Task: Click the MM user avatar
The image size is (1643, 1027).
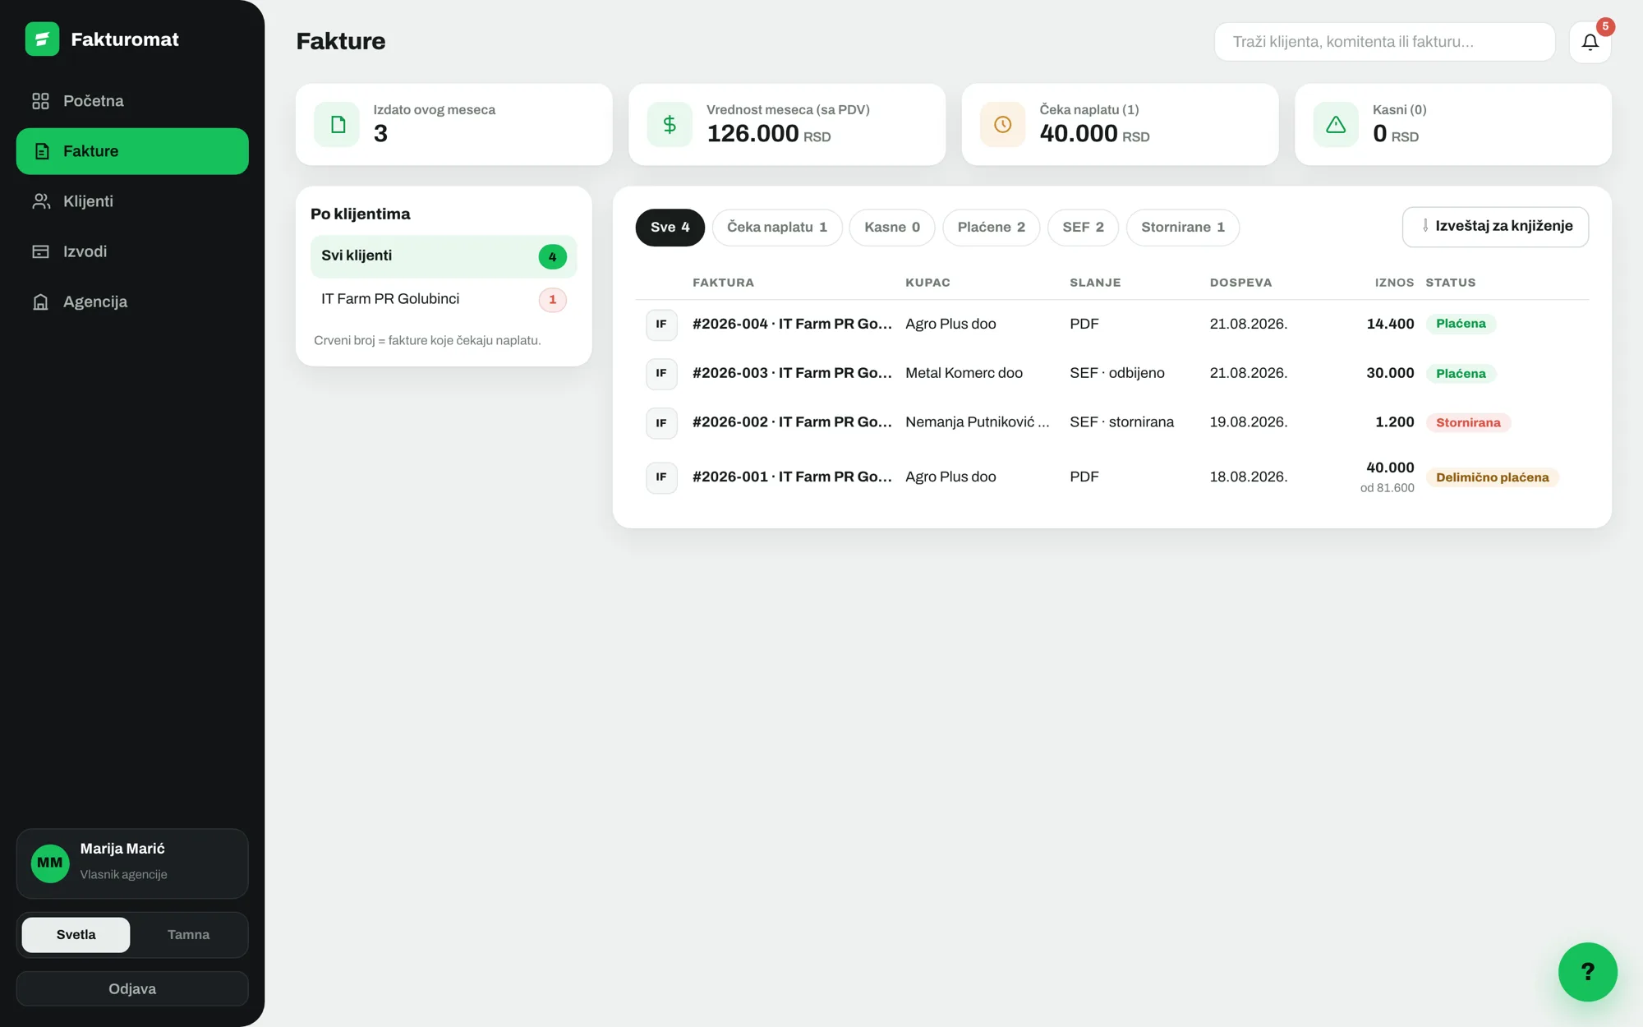Action: [50, 863]
